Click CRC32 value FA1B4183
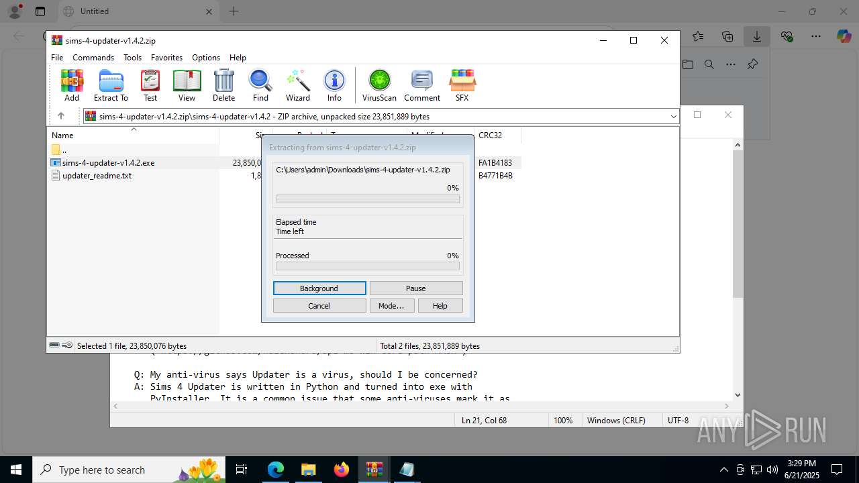This screenshot has width=859, height=483. tap(495, 162)
